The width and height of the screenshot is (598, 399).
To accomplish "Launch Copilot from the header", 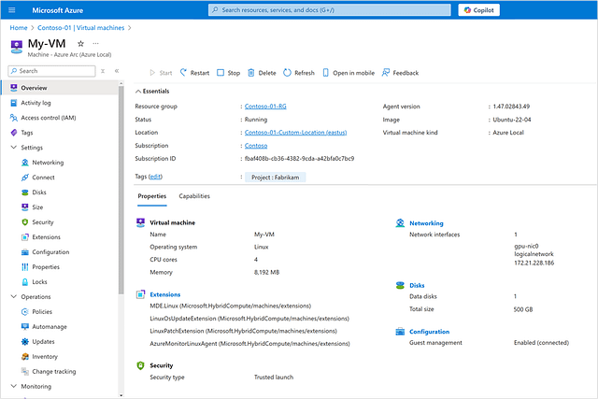I will tap(477, 10).
